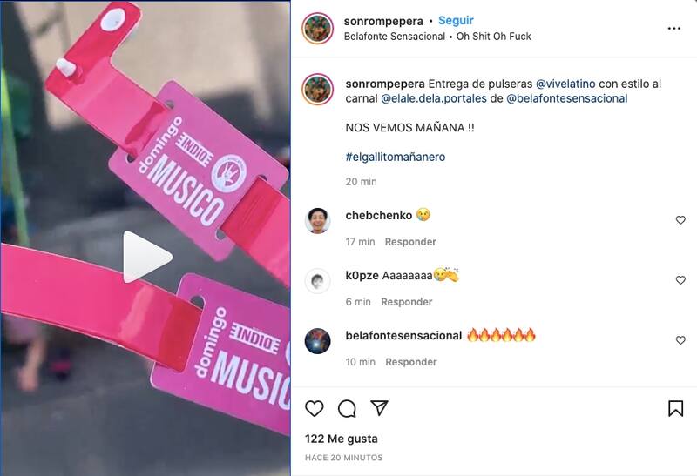The image size is (697, 476).
Task: Reply to chebchenko's comment
Action: pyautogui.click(x=410, y=242)
